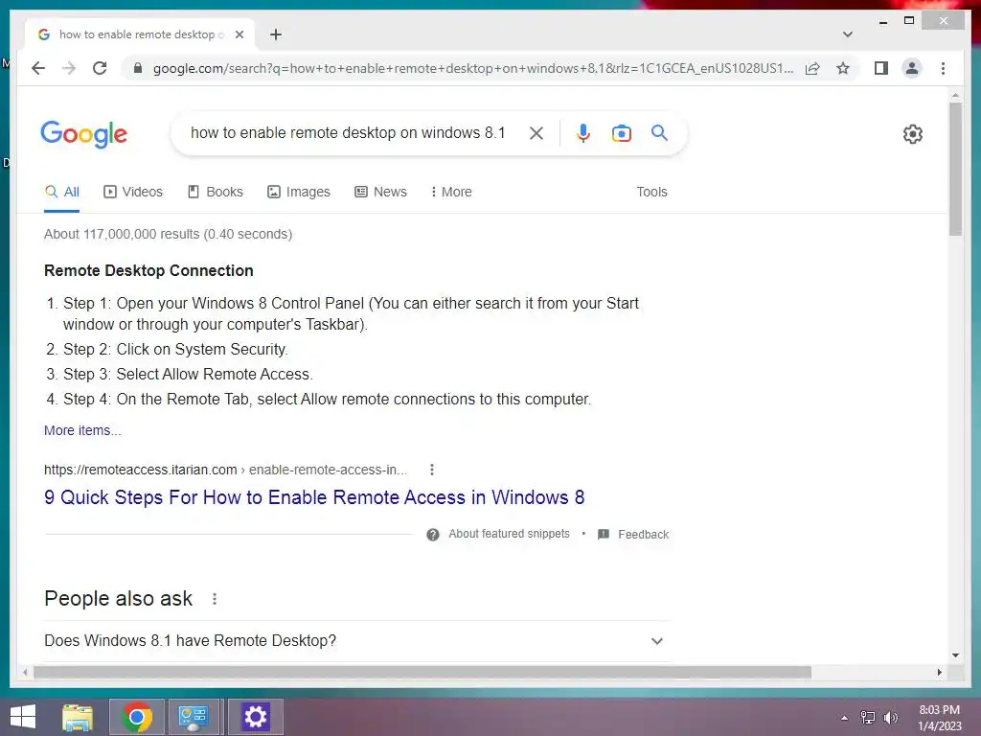Viewport: 981px width, 736px height.
Task: Click About featured snippets
Action: tap(509, 534)
